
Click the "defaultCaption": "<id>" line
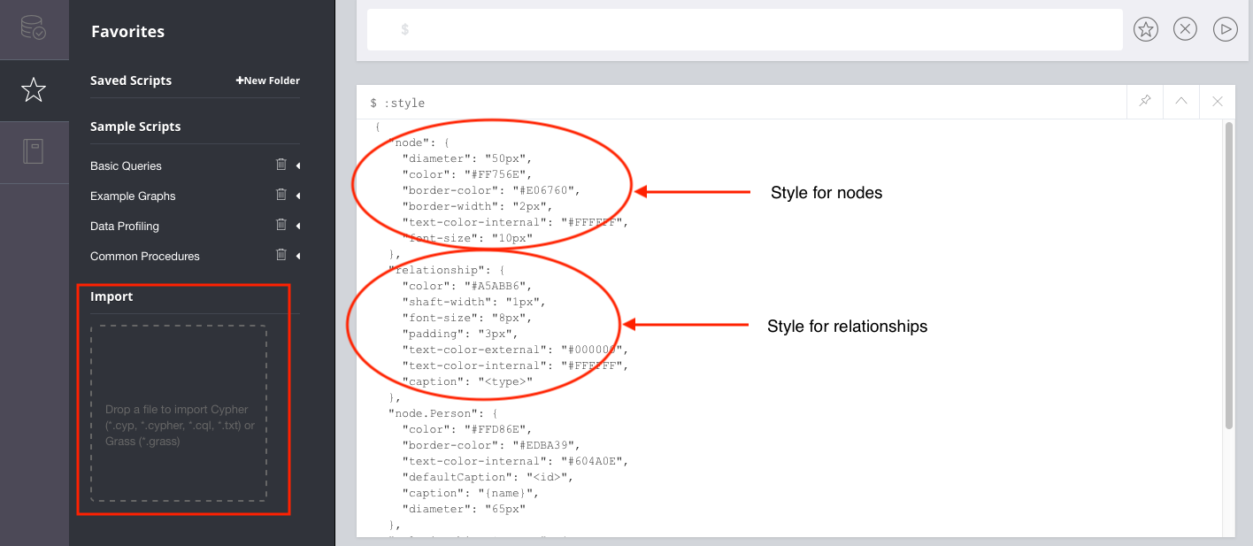[488, 477]
